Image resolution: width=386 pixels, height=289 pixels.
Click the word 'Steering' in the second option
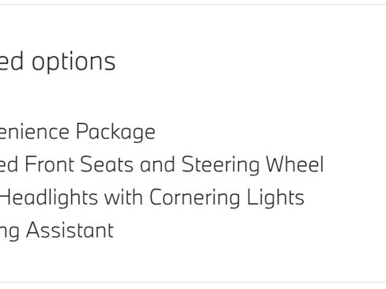(221, 164)
